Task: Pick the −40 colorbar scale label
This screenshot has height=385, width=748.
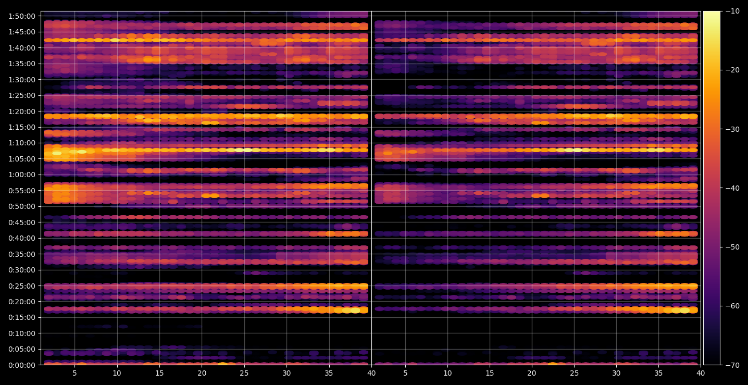Action: (x=732, y=188)
